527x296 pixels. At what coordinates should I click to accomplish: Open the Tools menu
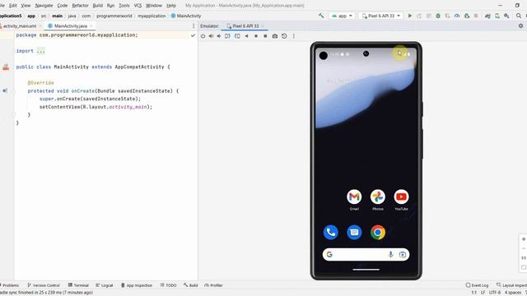pos(124,6)
